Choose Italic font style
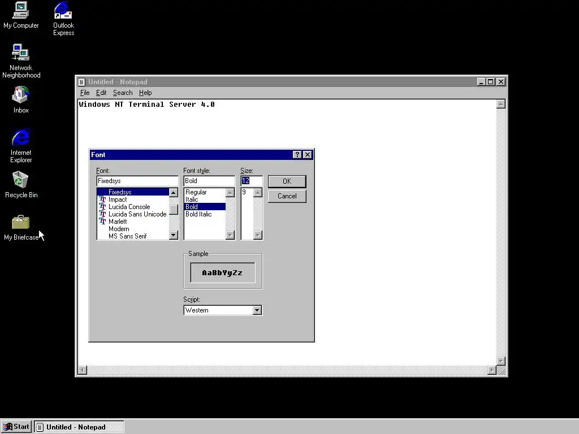The width and height of the screenshot is (579, 434). click(205, 199)
